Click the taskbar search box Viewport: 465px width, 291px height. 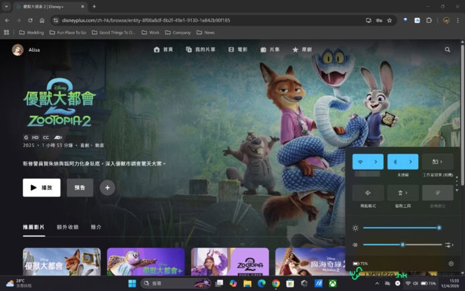[176, 284]
